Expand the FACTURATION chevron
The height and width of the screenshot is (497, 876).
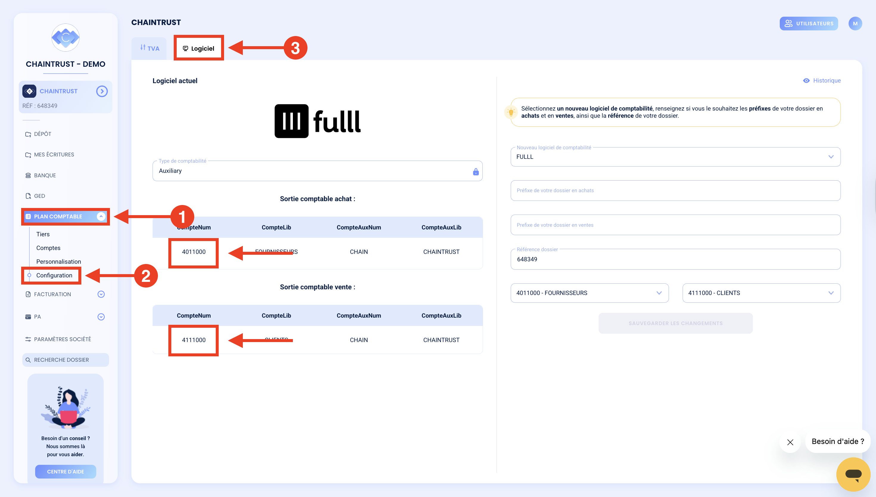pyautogui.click(x=101, y=294)
